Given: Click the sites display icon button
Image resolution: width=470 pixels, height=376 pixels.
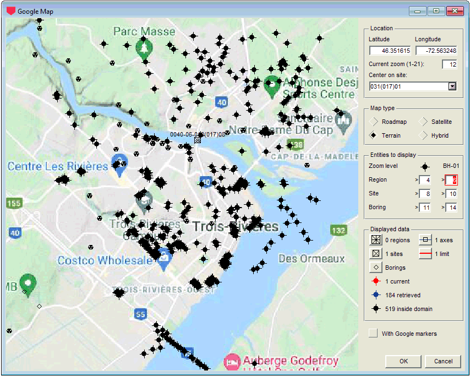Looking at the screenshot, I should click(x=376, y=254).
